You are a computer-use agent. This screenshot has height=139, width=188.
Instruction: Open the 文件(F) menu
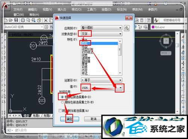(x=18, y=9)
